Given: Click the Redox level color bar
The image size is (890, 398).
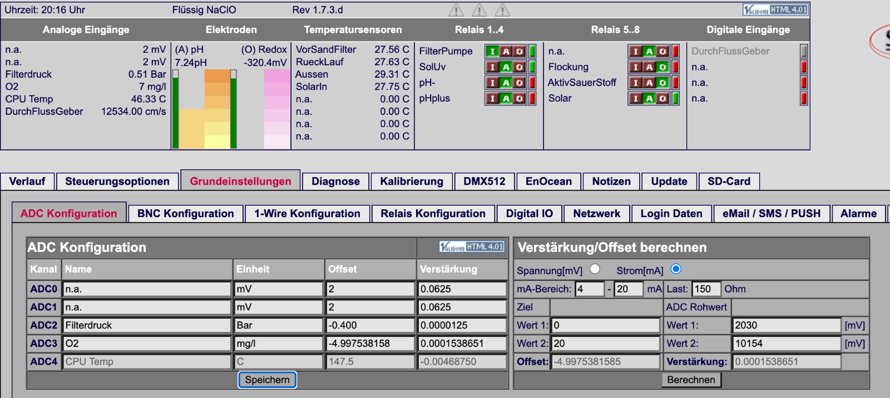Looking at the screenshot, I should pos(276,109).
